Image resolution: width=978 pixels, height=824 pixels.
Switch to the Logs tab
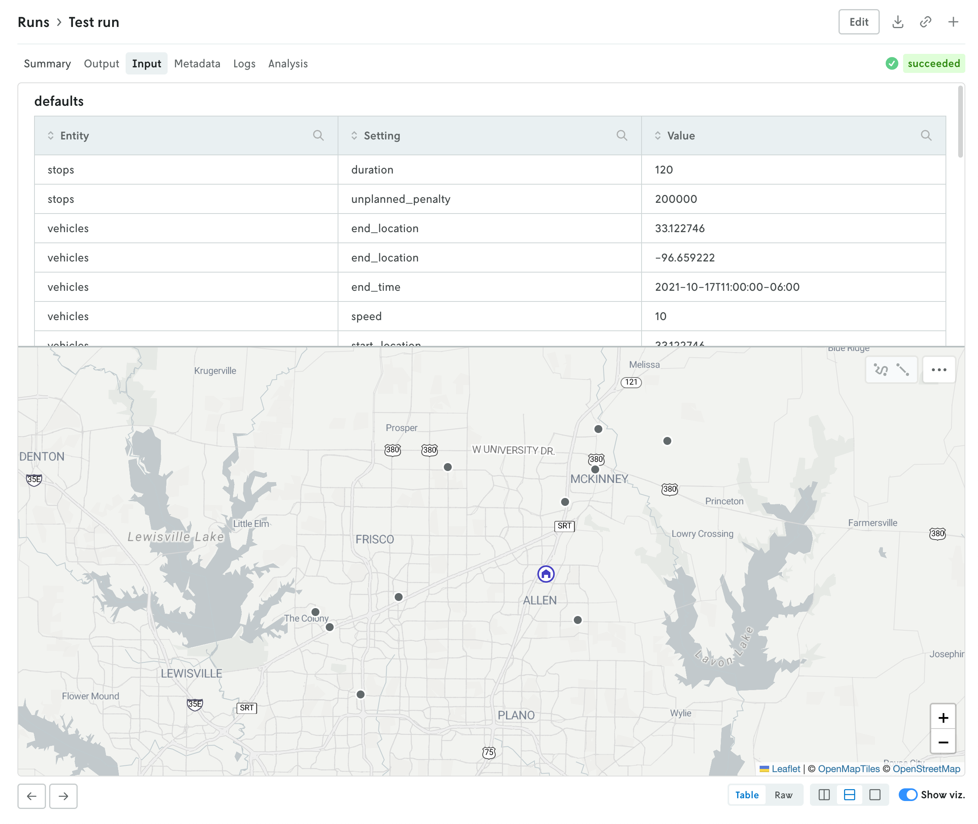(244, 63)
